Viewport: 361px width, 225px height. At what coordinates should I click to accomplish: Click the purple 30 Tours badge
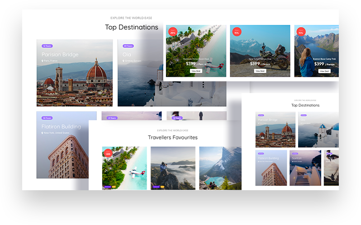pyautogui.click(x=47, y=118)
